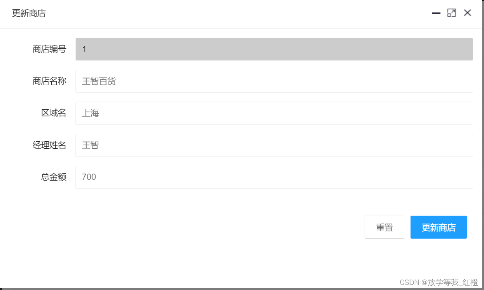Click the 商店编号 field label

49,49
